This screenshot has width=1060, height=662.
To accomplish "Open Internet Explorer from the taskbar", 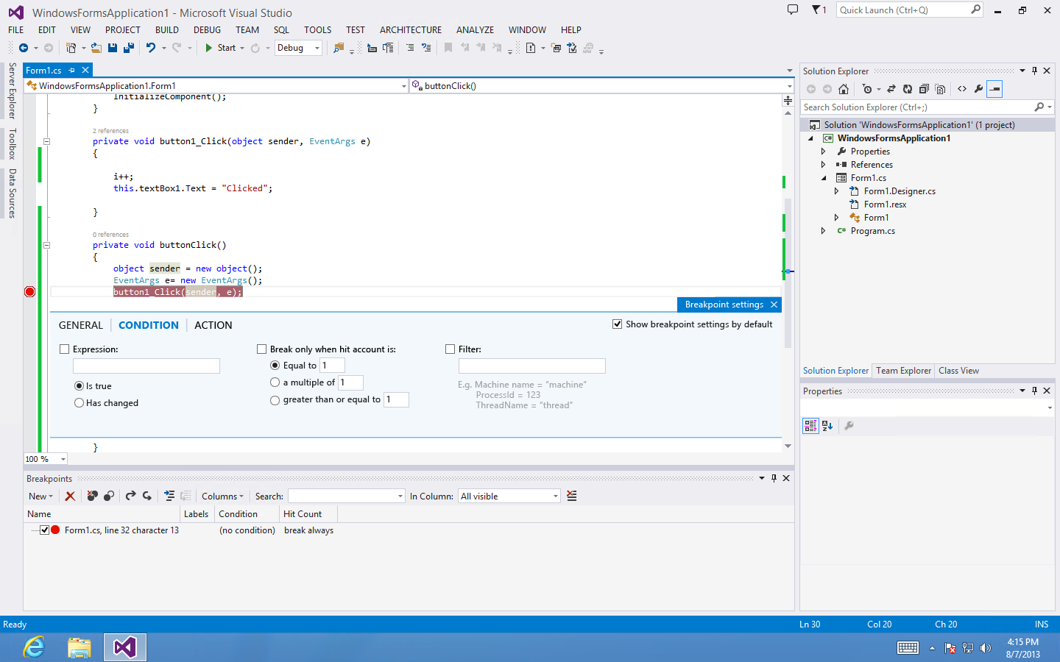I will [34, 647].
